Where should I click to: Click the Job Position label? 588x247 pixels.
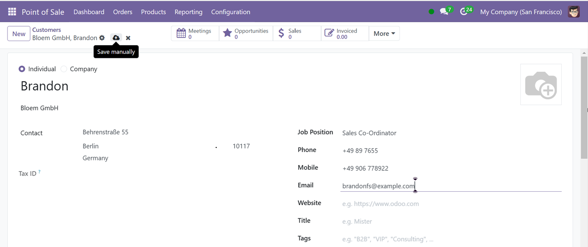(315, 132)
